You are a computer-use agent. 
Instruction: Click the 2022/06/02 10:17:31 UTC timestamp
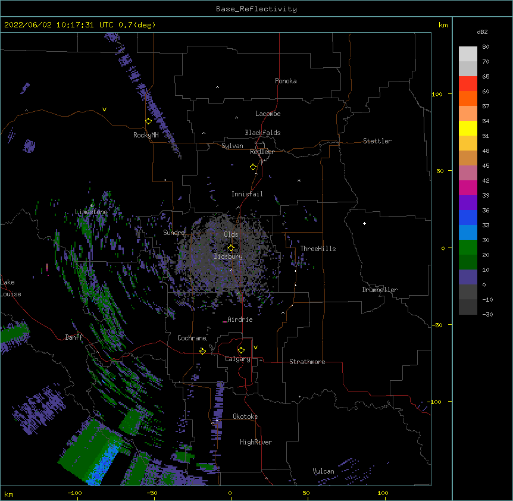[59, 25]
